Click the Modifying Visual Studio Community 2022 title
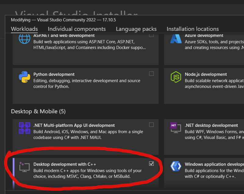 [x=63, y=20]
